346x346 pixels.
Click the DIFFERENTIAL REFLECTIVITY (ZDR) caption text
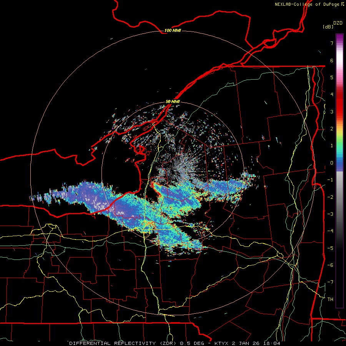(123, 343)
